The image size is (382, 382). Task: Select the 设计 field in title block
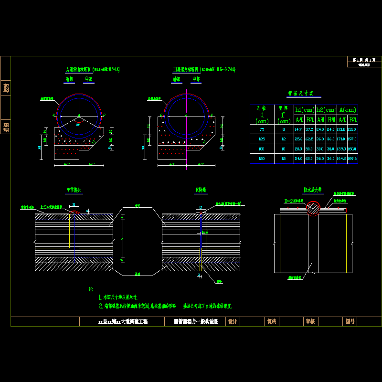click(233, 322)
